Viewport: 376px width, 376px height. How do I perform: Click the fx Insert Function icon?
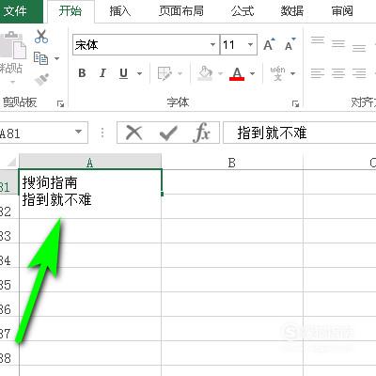tap(202, 133)
